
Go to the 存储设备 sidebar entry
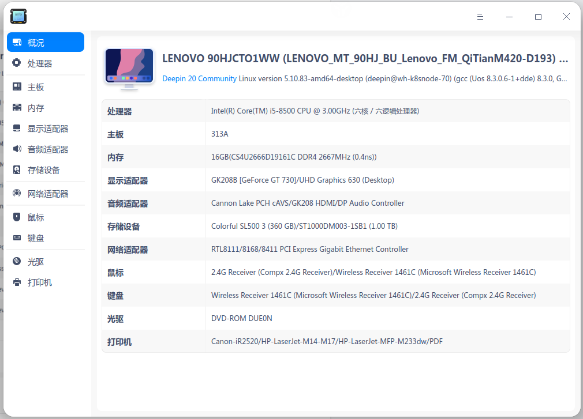tap(46, 170)
